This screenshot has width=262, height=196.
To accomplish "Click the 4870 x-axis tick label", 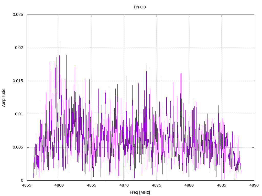I will (x=124, y=185).
